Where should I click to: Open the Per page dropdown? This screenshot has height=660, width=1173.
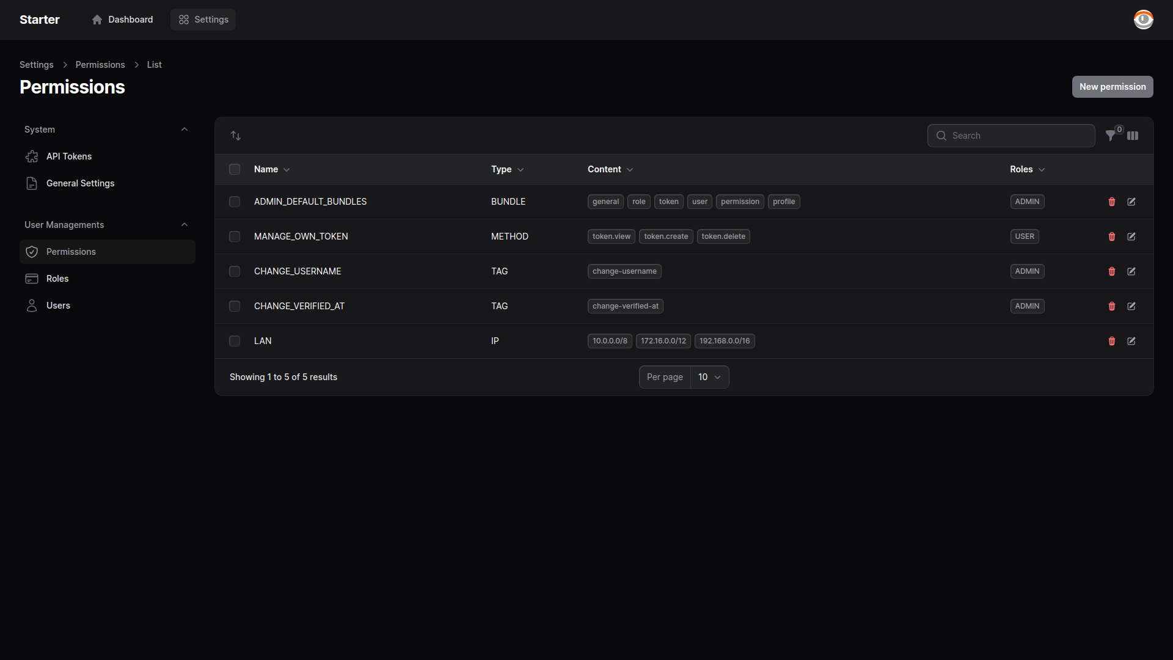point(709,377)
